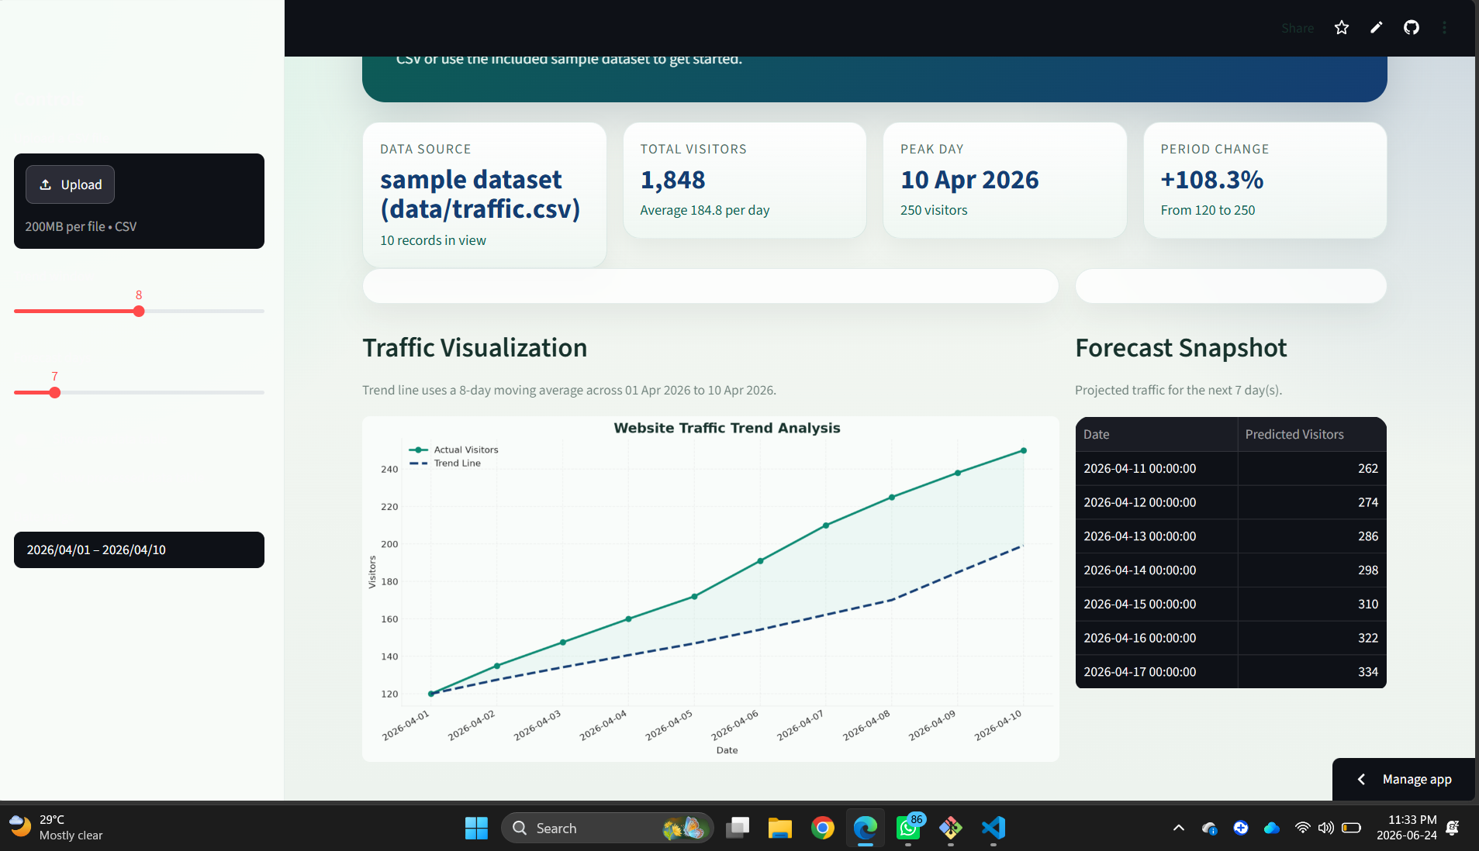This screenshot has height=851, width=1479.
Task: Click the total visitors value 1,848
Action: 672,180
